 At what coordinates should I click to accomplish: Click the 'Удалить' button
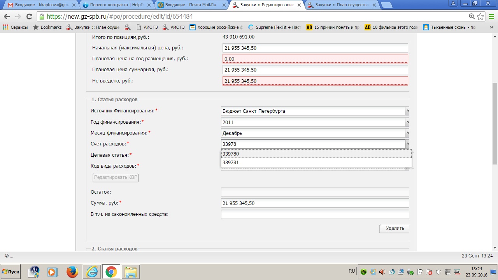395,228
